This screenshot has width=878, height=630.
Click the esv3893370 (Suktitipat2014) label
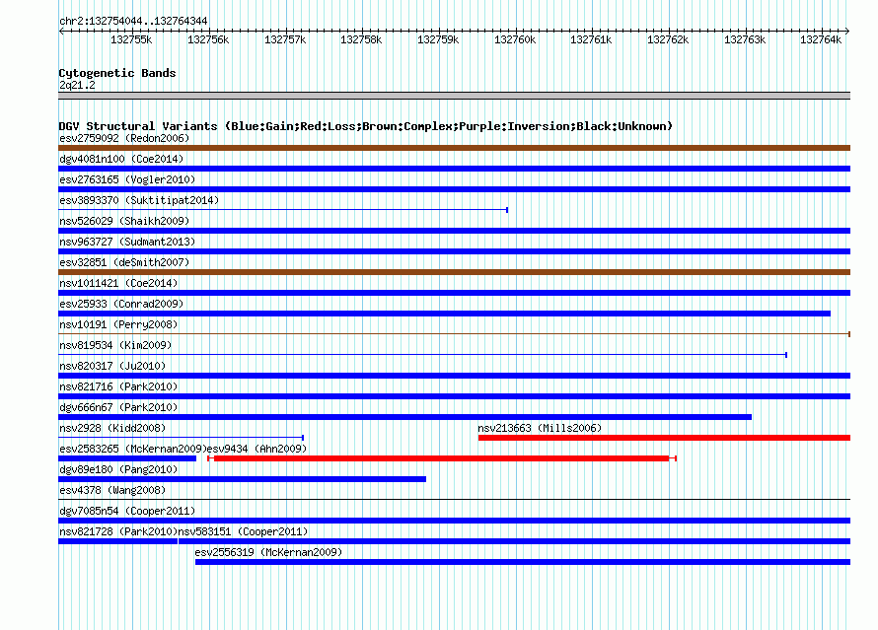[139, 200]
